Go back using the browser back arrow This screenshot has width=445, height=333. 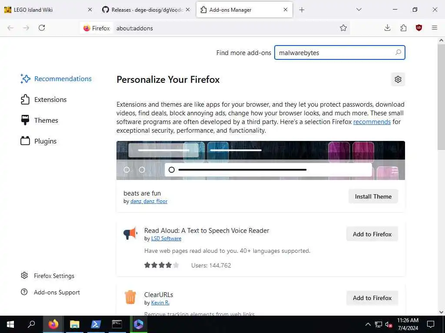tap(10, 28)
